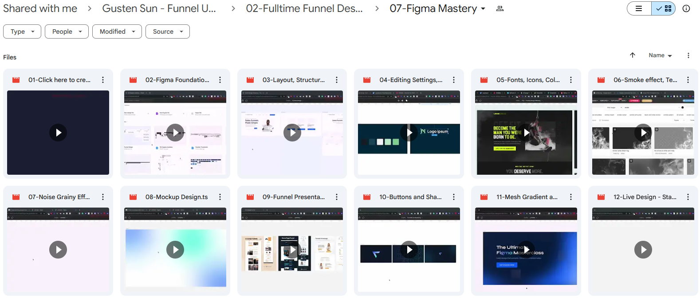
Task: Click the video file icon beside 09-Funnel Presenta...
Action: (x=250, y=197)
